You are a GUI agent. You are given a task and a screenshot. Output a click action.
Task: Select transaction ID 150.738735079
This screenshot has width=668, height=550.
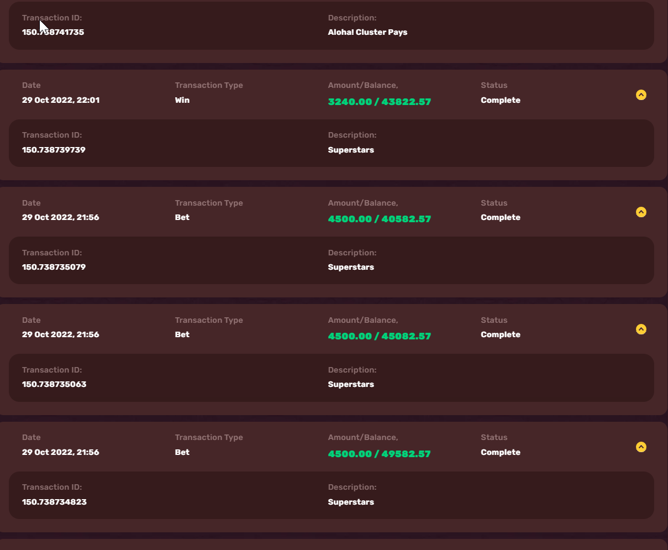(54, 267)
